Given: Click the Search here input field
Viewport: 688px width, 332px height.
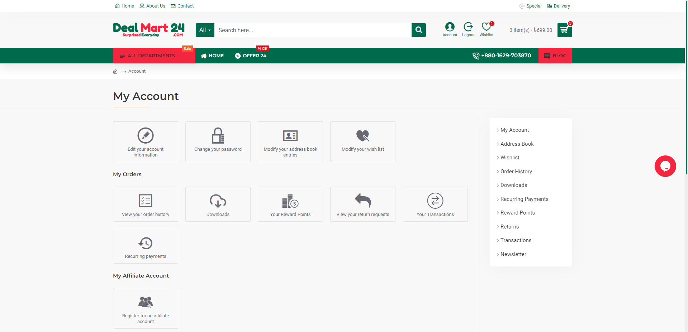Looking at the screenshot, I should [x=313, y=30].
